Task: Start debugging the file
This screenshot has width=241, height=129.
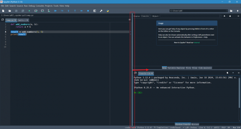Action: click(x=55, y=11)
